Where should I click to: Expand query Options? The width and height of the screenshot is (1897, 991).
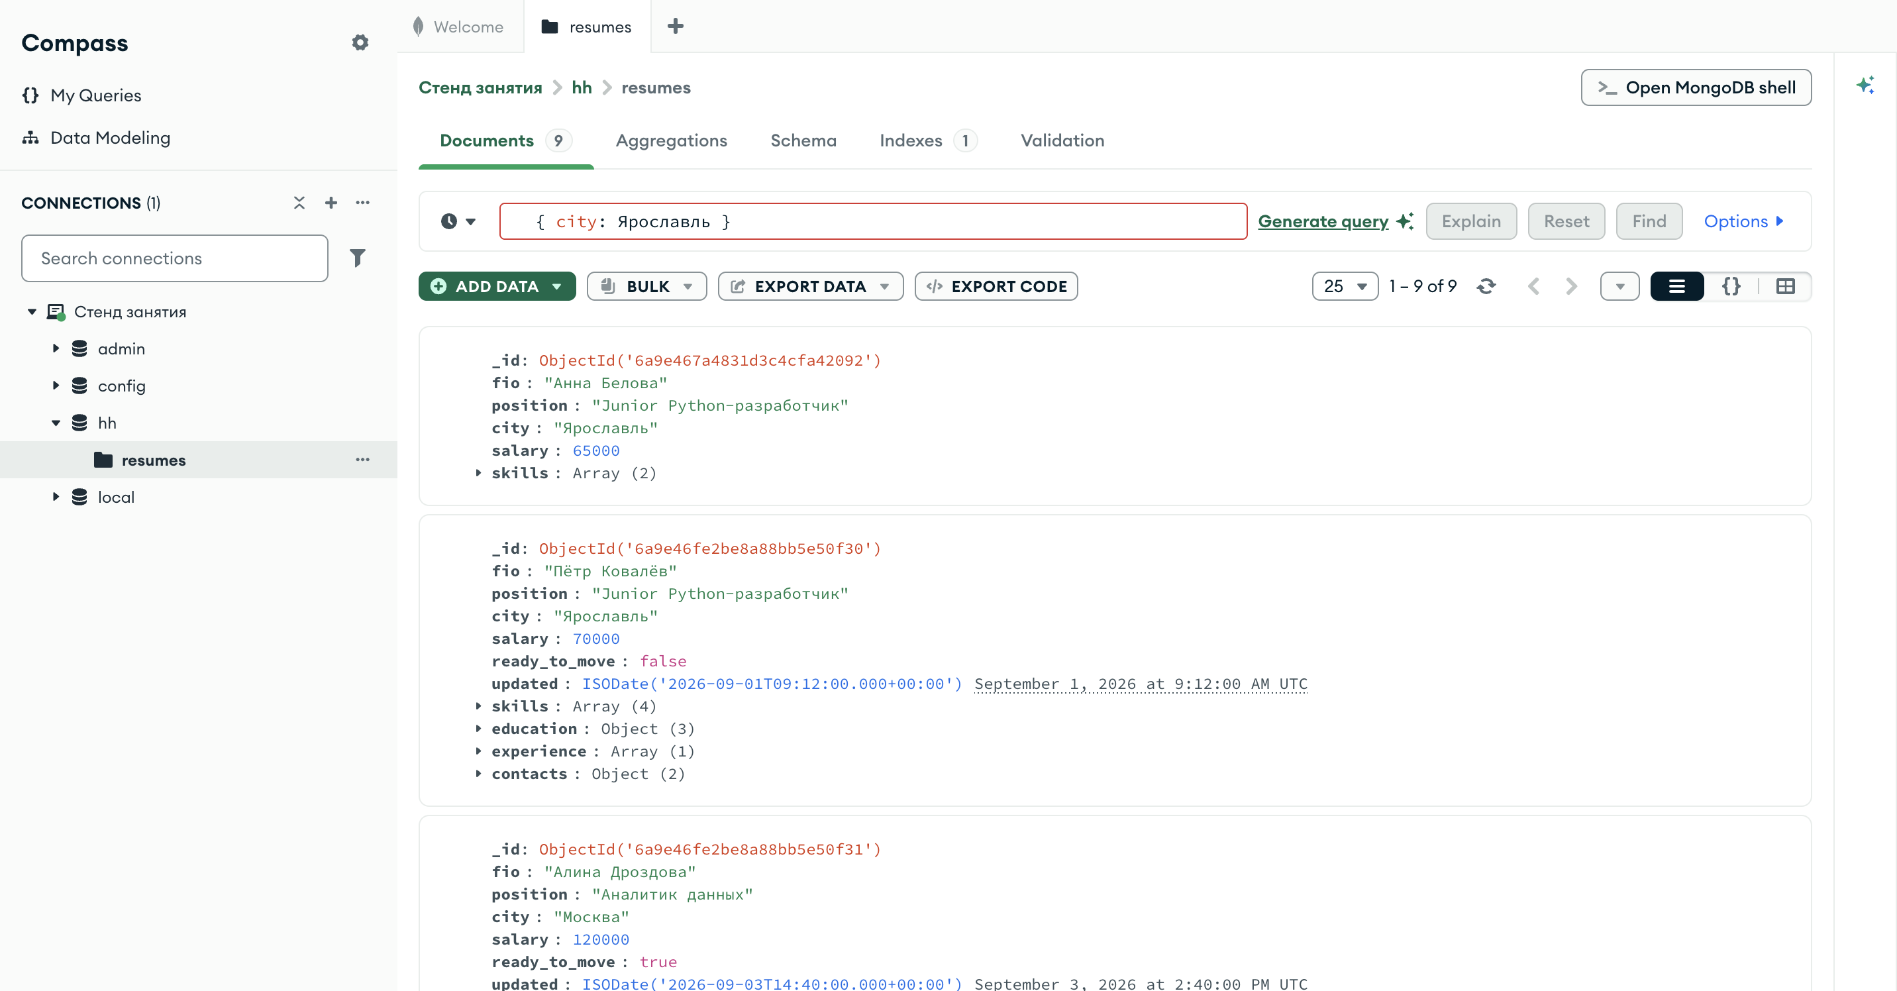coord(1743,221)
